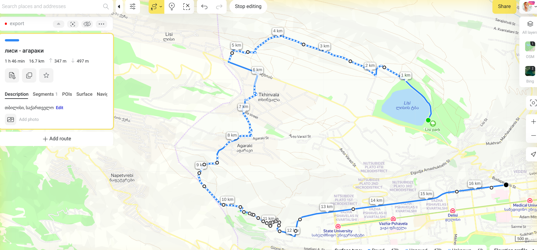Redo the last edit

(219, 7)
